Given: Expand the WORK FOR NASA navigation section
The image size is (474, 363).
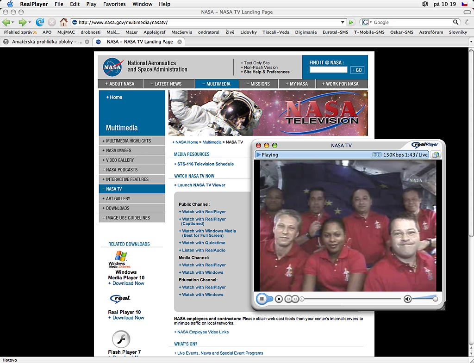Looking at the screenshot, I should point(342,84).
